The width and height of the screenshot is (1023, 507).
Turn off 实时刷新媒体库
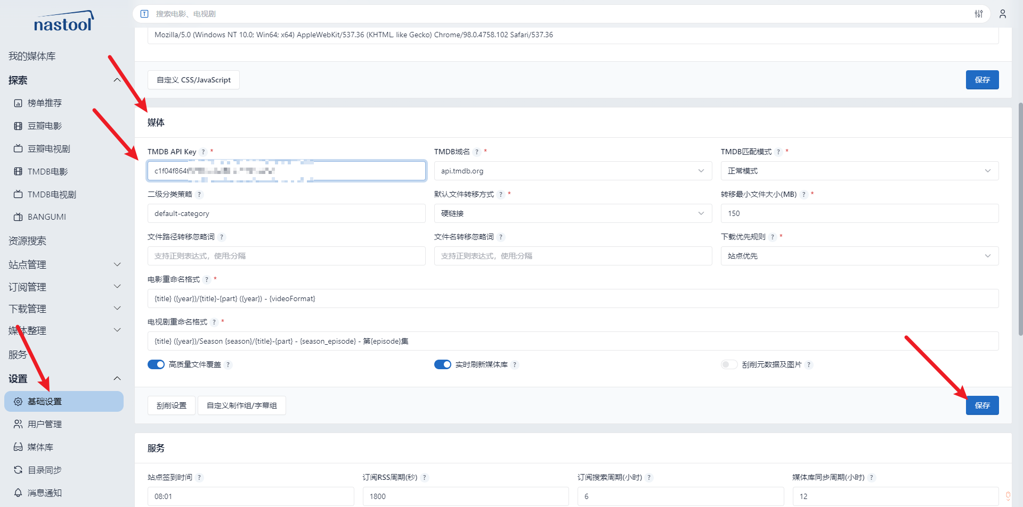(443, 364)
